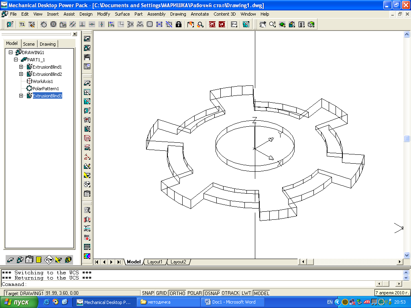Viewport: 411px width, 308px height.
Task: Open the Content 3D menu
Action: 225,14
